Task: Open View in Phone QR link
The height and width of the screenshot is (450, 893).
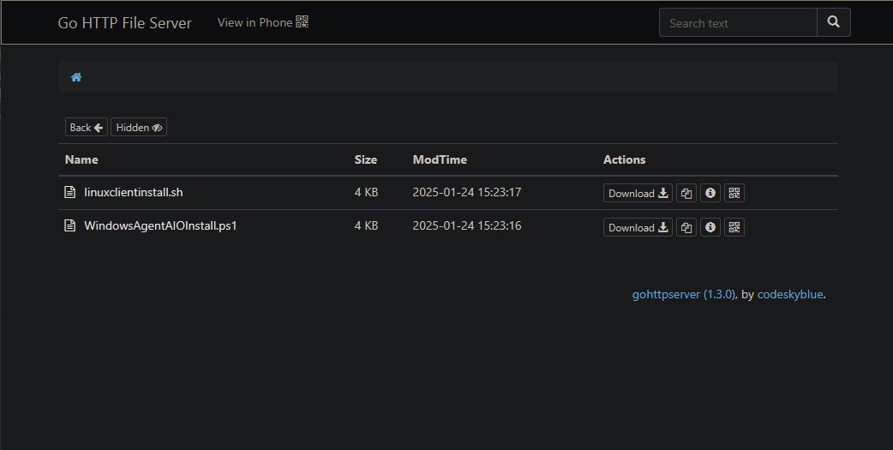Action: 262,22
